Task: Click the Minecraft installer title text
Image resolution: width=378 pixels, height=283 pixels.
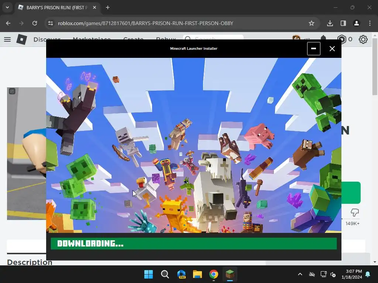Action: [x=193, y=48]
